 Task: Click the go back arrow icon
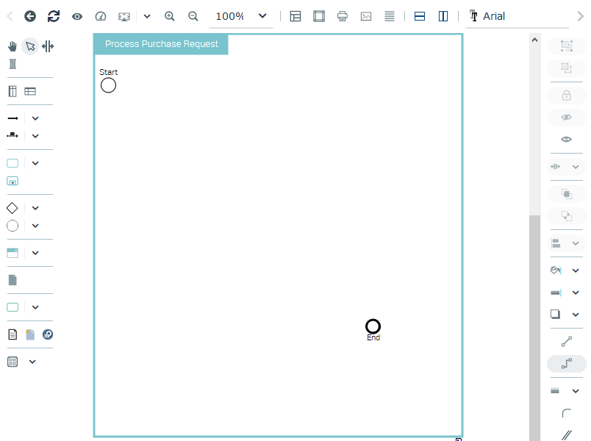30,16
